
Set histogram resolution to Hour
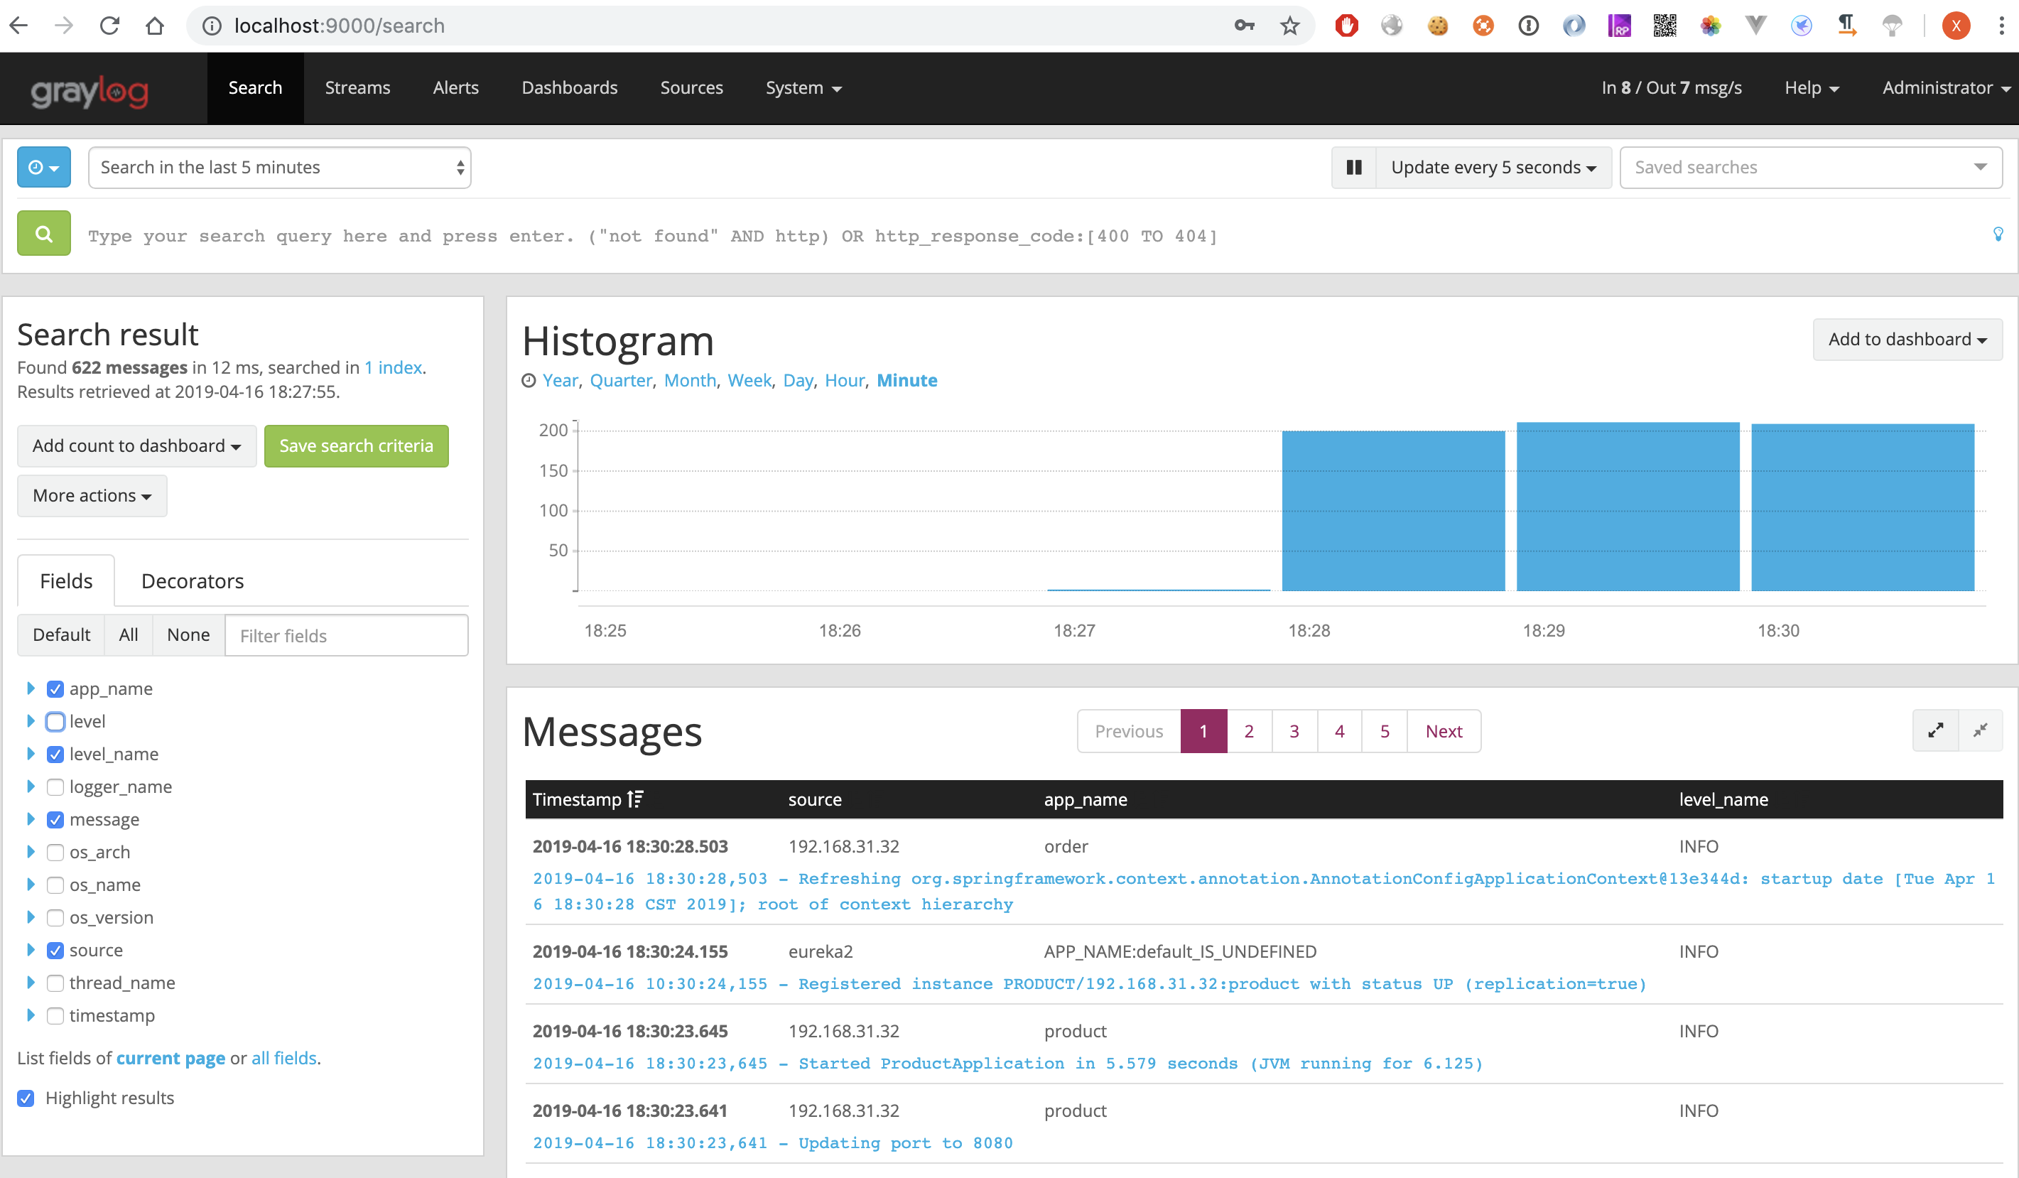[845, 380]
